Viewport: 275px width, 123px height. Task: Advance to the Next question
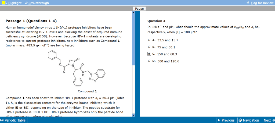point(269,120)
